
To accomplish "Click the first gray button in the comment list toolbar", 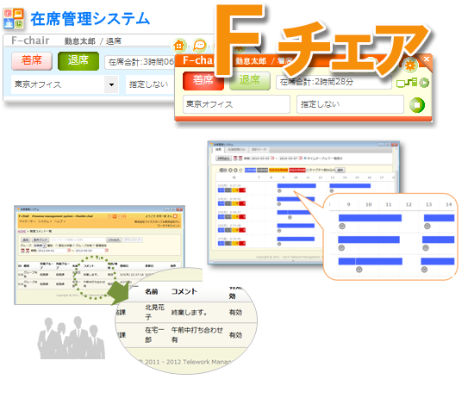I will pos(25,239).
